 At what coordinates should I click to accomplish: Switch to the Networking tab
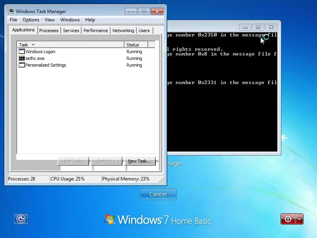coord(123,31)
